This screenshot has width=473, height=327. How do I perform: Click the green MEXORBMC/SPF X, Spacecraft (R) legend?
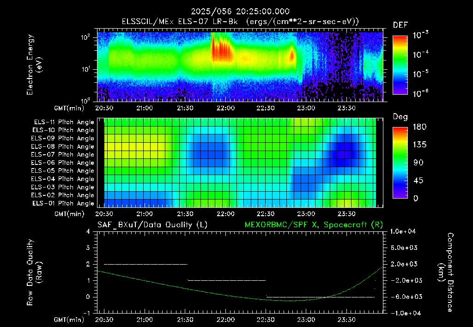click(x=314, y=225)
